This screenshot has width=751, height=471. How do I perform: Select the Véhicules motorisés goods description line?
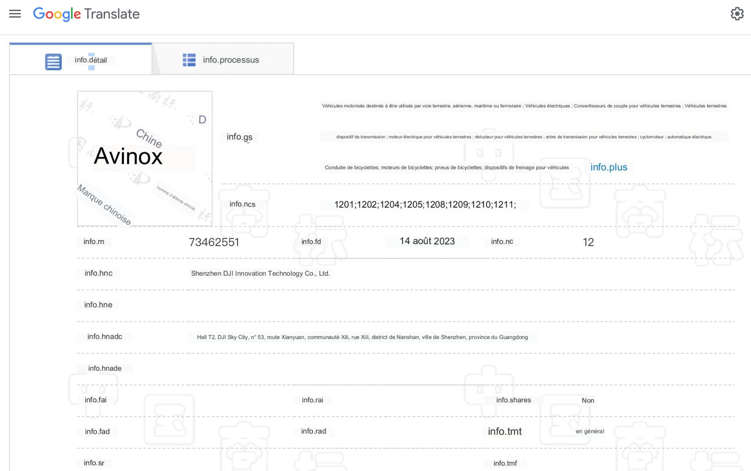coord(524,106)
